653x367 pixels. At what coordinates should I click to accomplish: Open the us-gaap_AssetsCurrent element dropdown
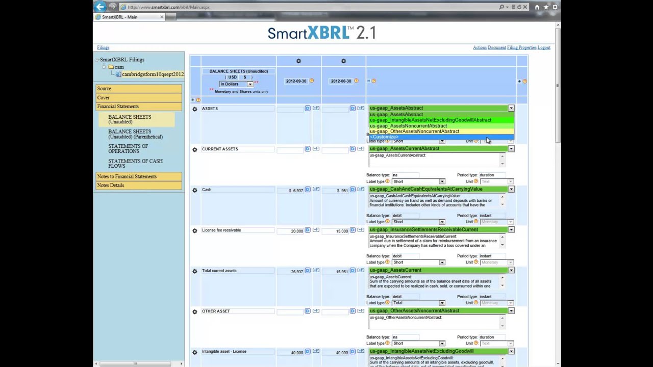point(511,270)
